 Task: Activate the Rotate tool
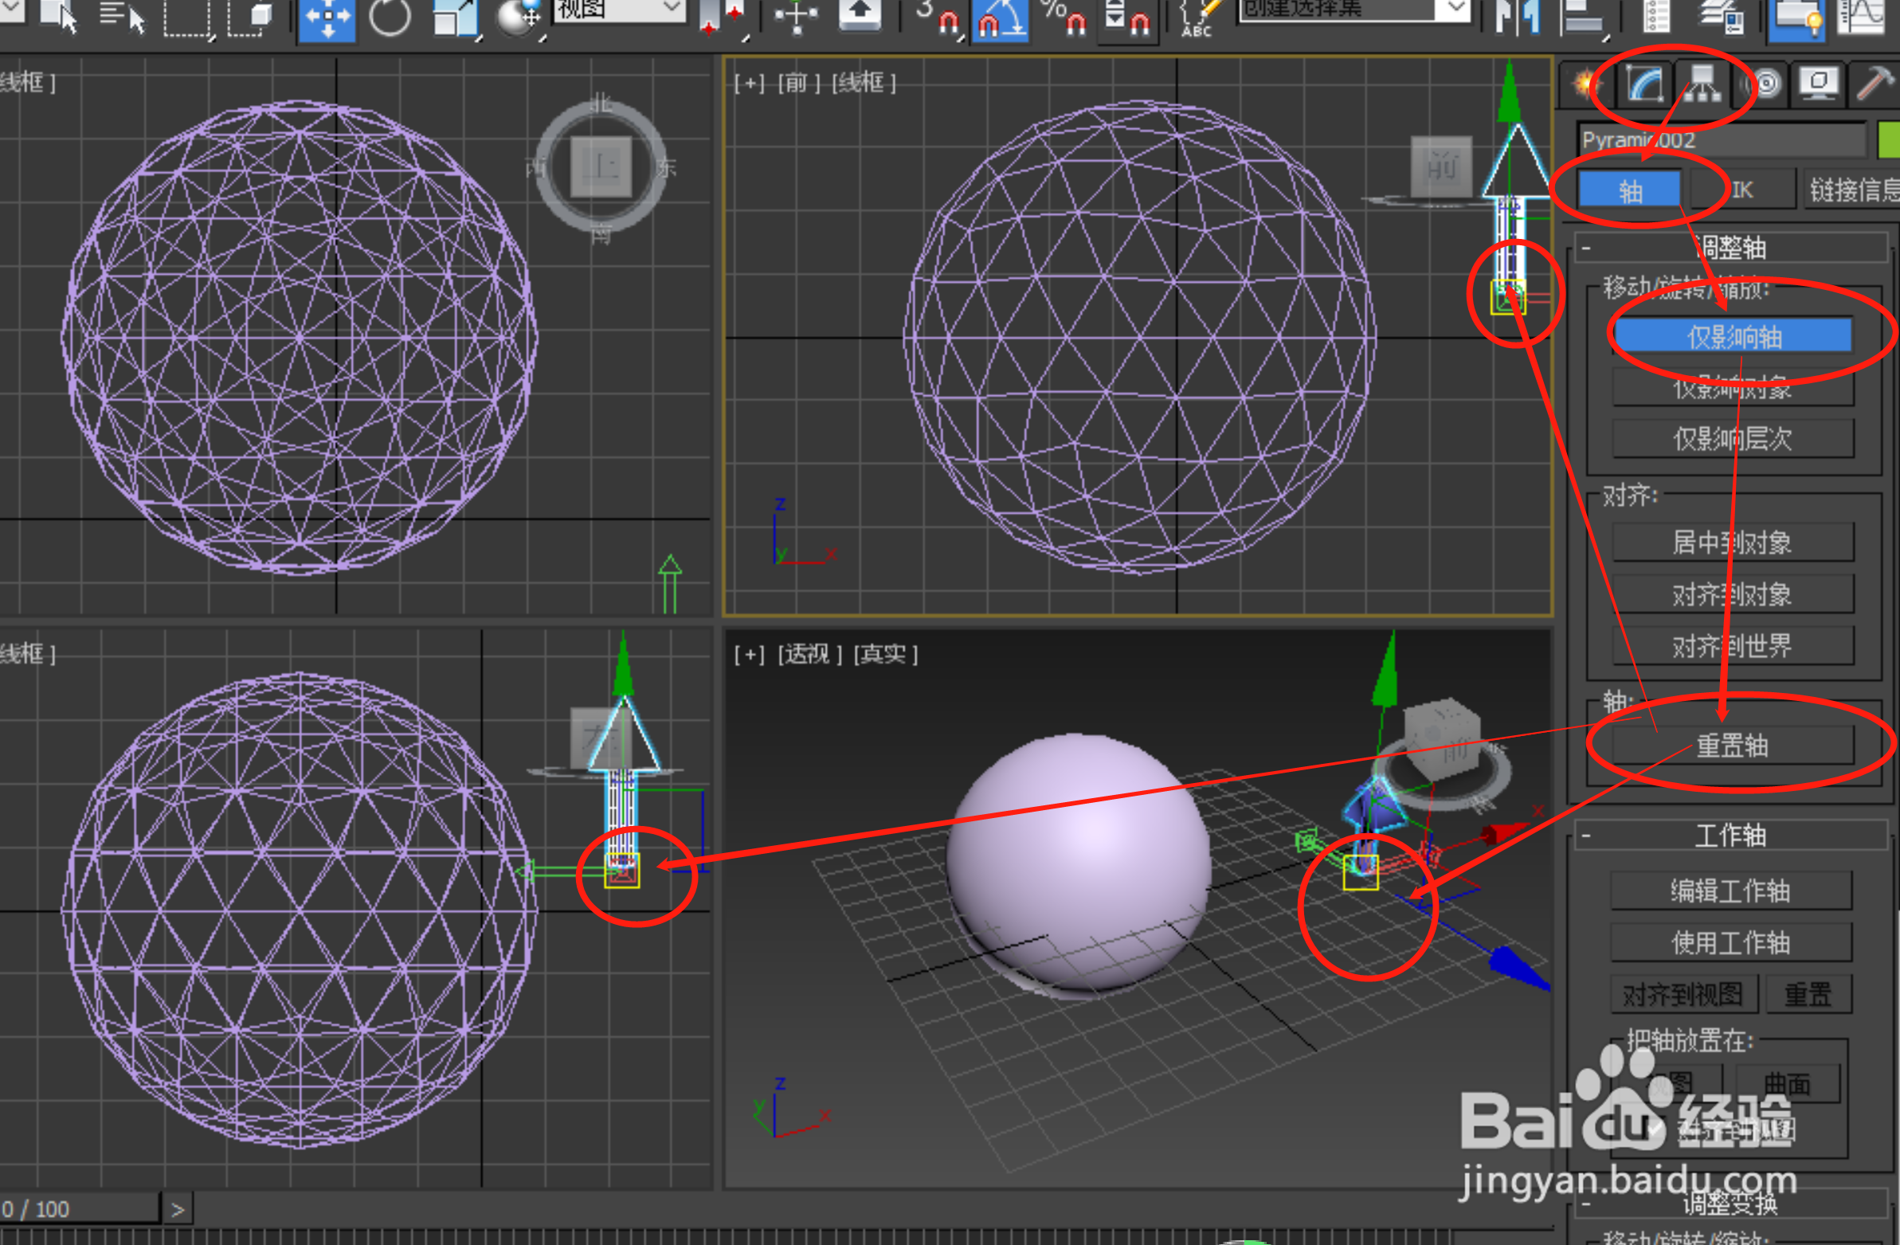(390, 18)
